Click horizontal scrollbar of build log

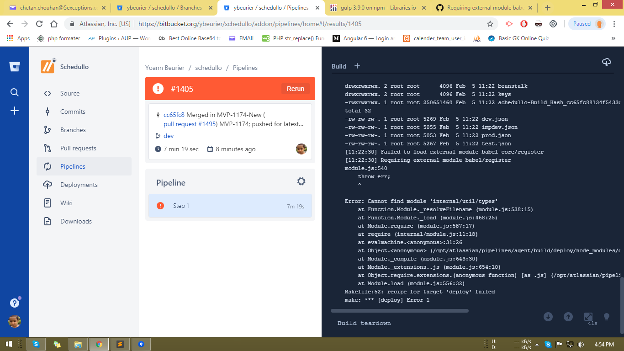tap(400, 311)
